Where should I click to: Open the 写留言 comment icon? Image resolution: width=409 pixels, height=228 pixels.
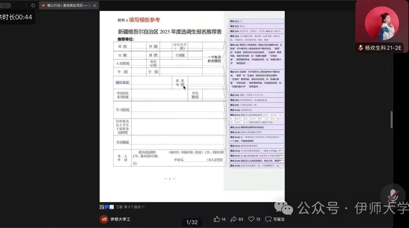(268, 219)
